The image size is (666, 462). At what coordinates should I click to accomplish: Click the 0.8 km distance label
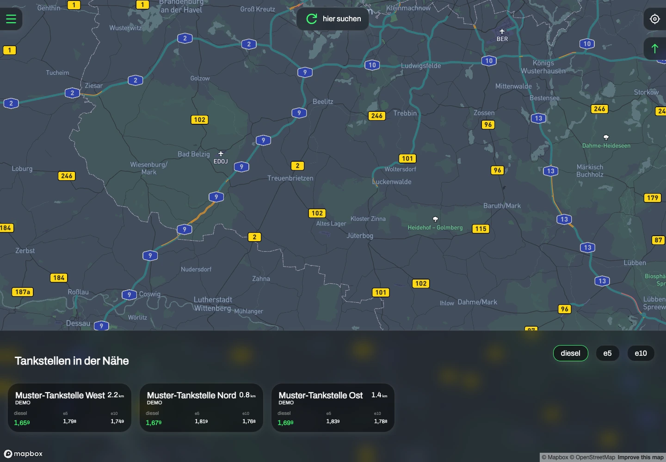[247, 395]
